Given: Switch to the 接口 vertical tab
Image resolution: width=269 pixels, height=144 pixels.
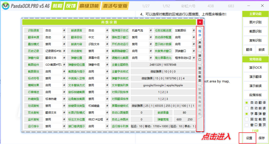Looking at the screenshot, I should [x=200, y=58].
